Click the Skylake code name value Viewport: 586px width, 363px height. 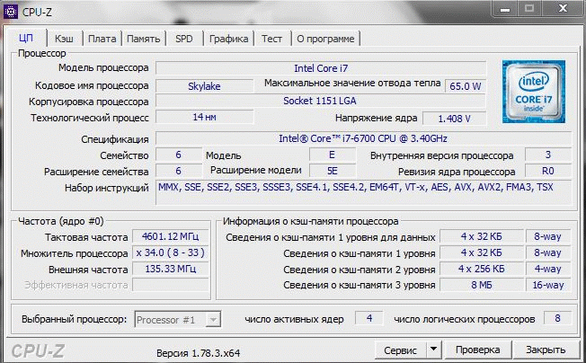(204, 86)
